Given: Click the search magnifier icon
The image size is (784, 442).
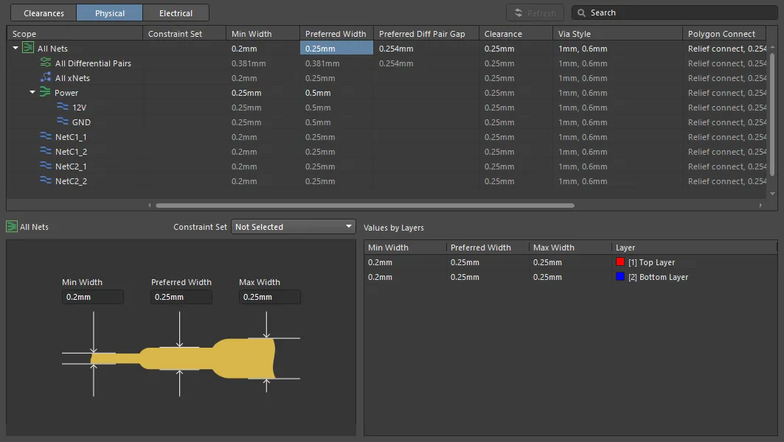Looking at the screenshot, I should click(581, 13).
